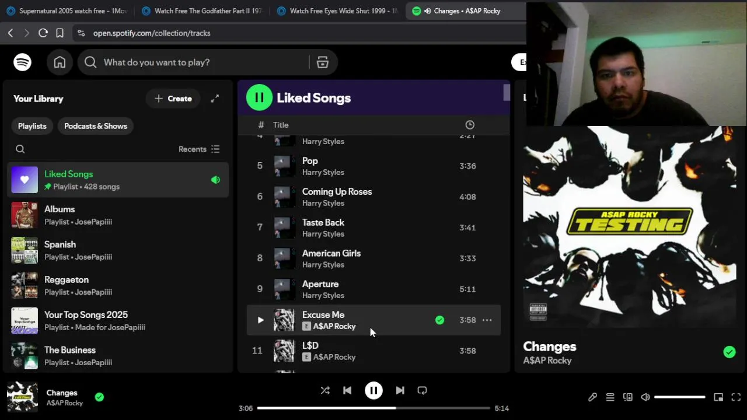
Task: Open the Reggaeton playlist
Action: [x=118, y=285]
